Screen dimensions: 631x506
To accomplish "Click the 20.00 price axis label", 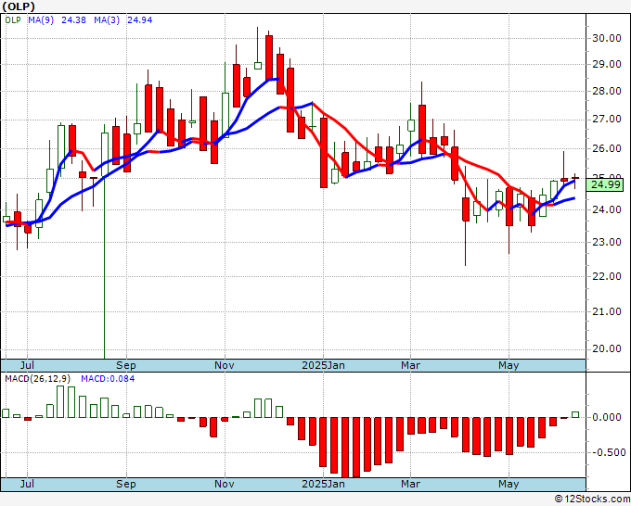I will click(x=607, y=348).
